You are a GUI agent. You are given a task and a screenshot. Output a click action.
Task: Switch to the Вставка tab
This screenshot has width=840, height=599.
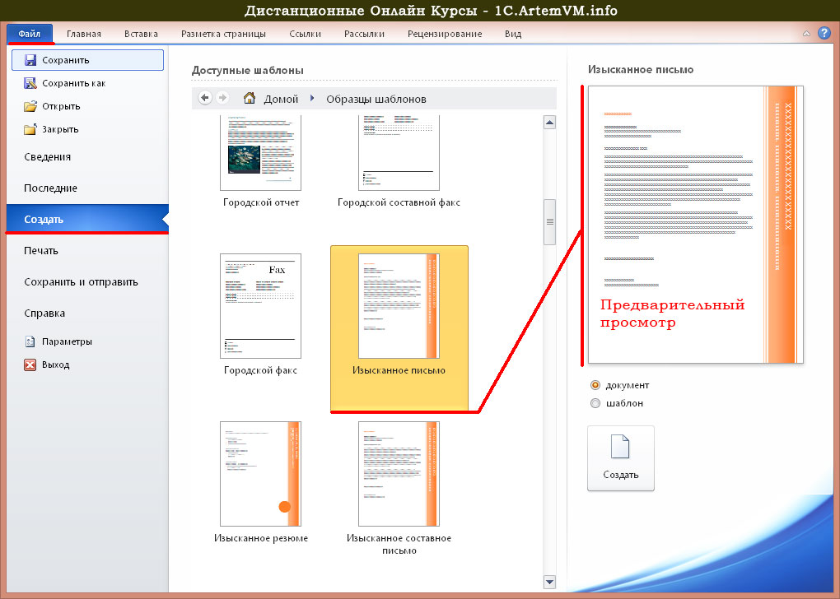[141, 34]
